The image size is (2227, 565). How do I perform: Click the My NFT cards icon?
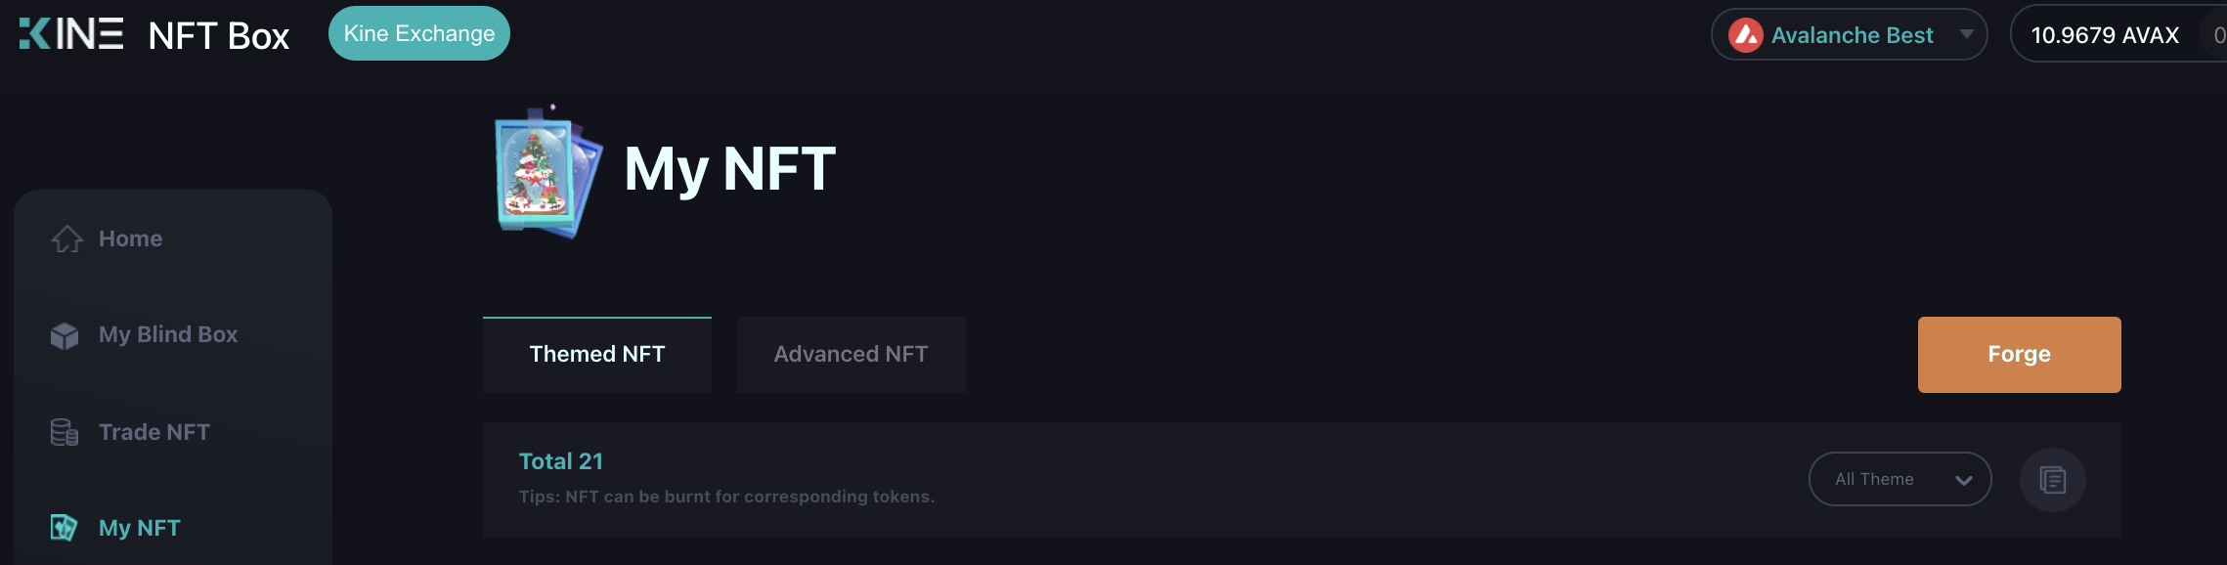click(64, 528)
